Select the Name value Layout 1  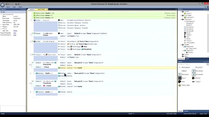(x=16, y=16)
